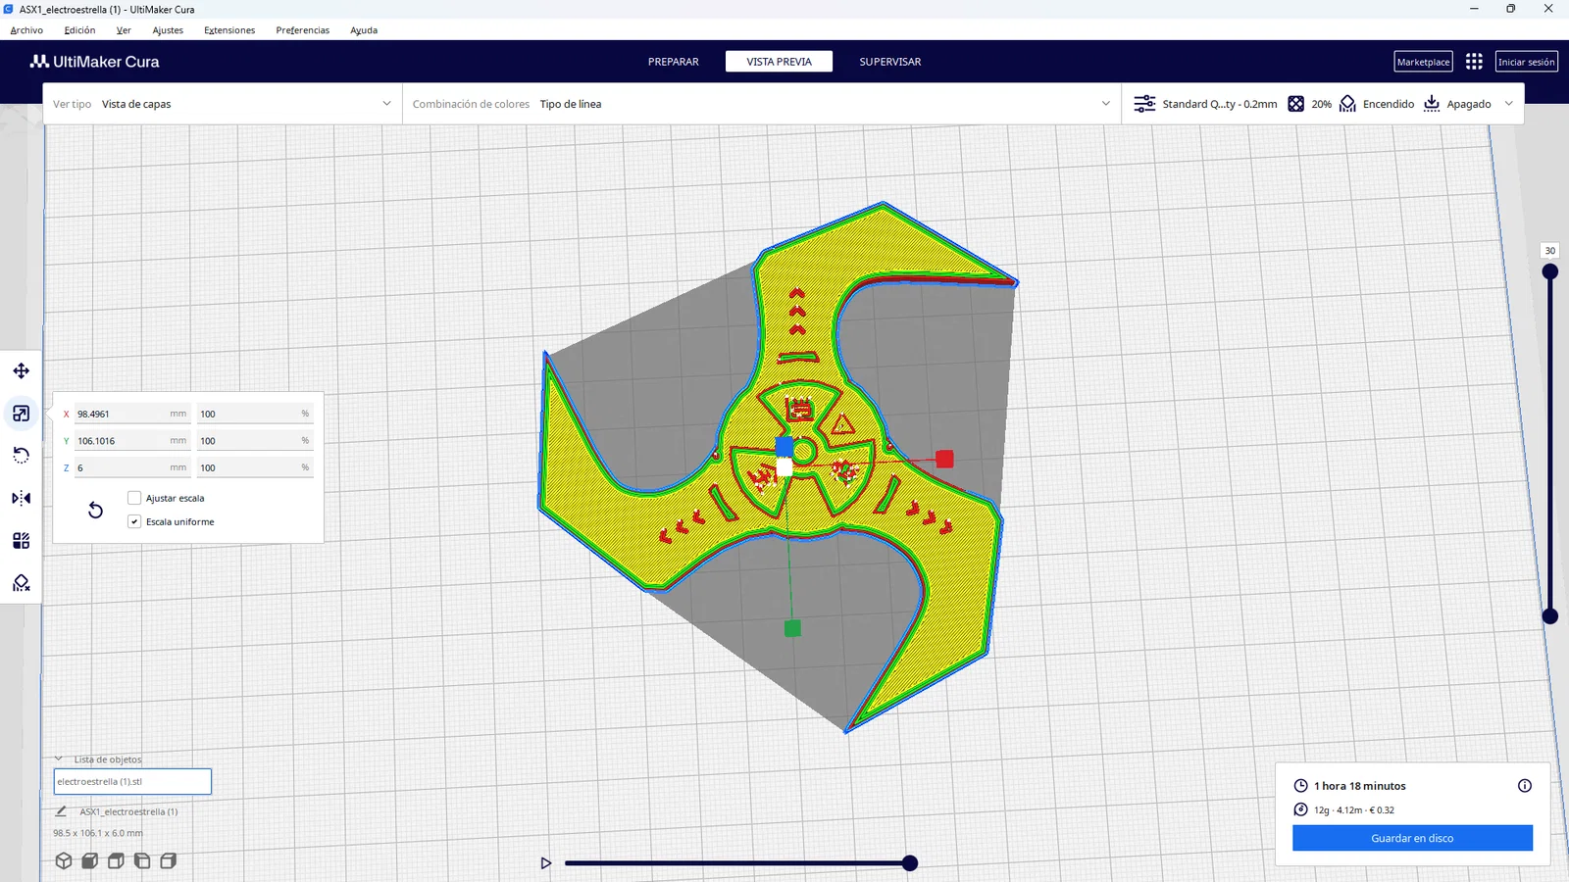1569x882 pixels.
Task: Switch to the SUPERVISAR stage
Action: (890, 62)
